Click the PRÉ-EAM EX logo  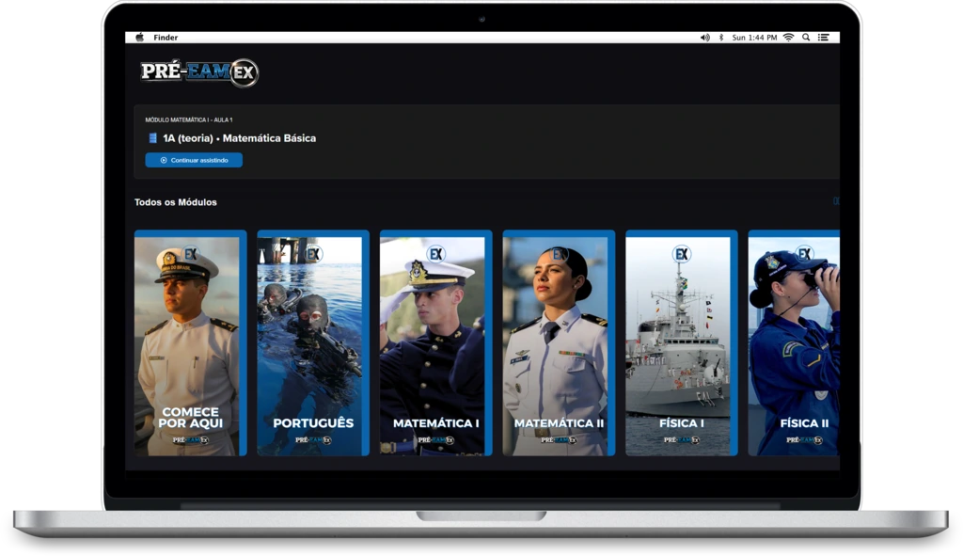(x=198, y=72)
